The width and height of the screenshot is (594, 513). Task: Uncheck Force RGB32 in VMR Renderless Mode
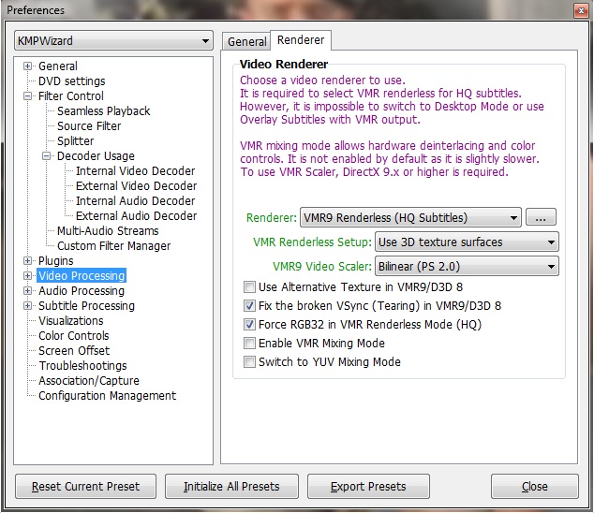(x=249, y=325)
